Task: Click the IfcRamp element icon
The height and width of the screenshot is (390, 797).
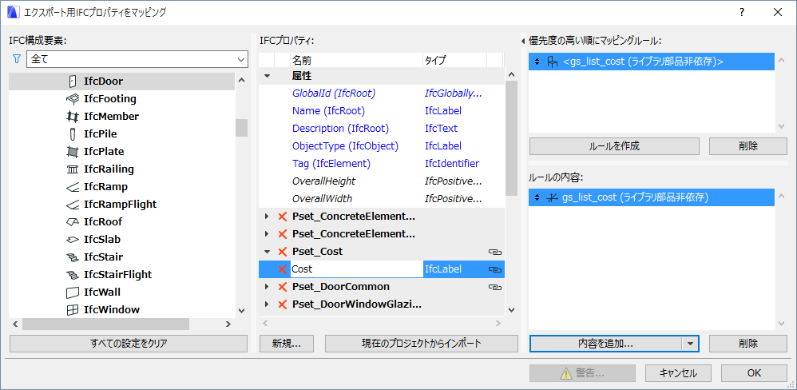Action: 72,187
